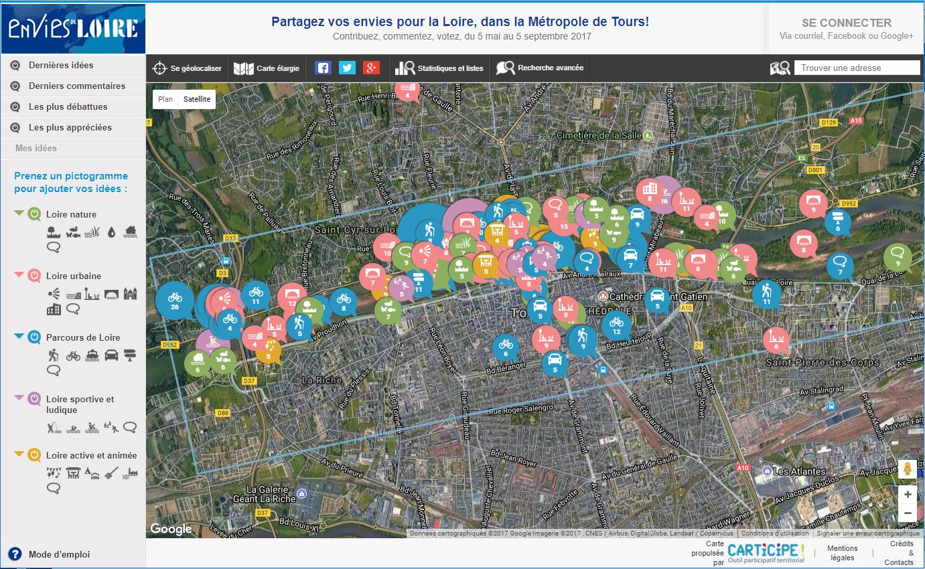Open the Dernières idées list
Screen dimensions: 925x569
(61, 65)
